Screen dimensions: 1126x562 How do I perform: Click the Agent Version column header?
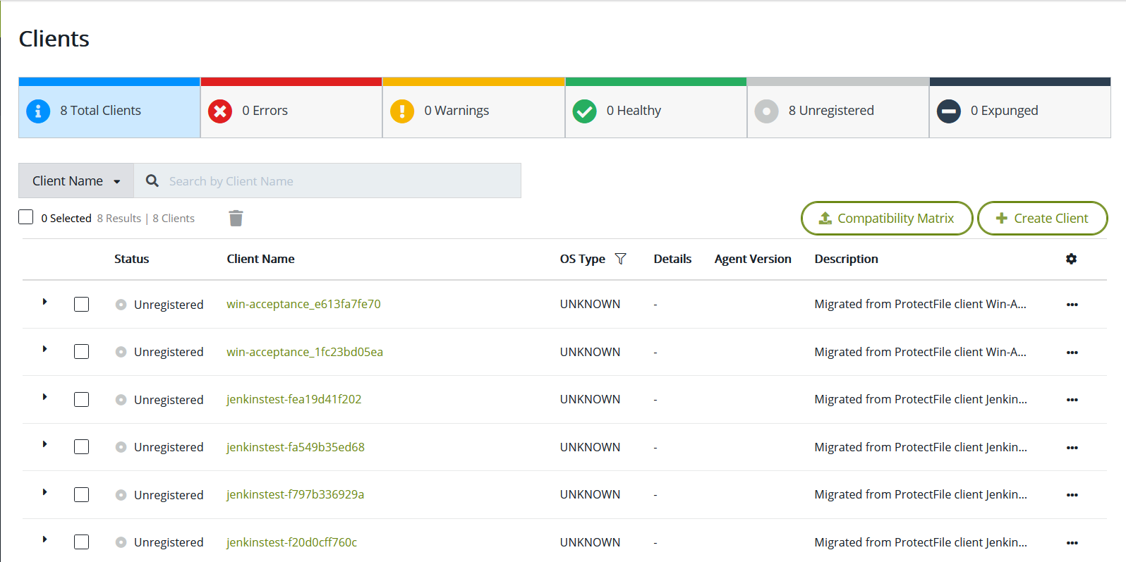point(753,259)
